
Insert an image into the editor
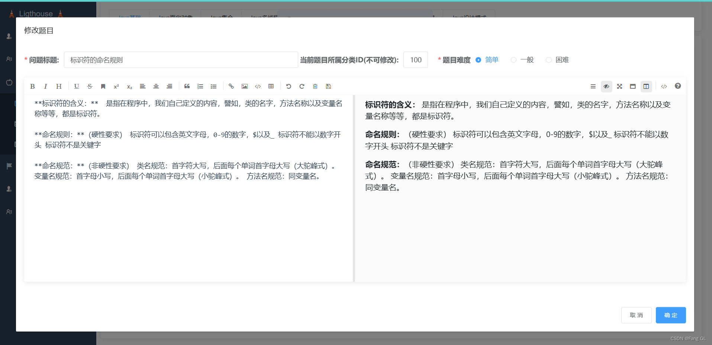pyautogui.click(x=245, y=86)
